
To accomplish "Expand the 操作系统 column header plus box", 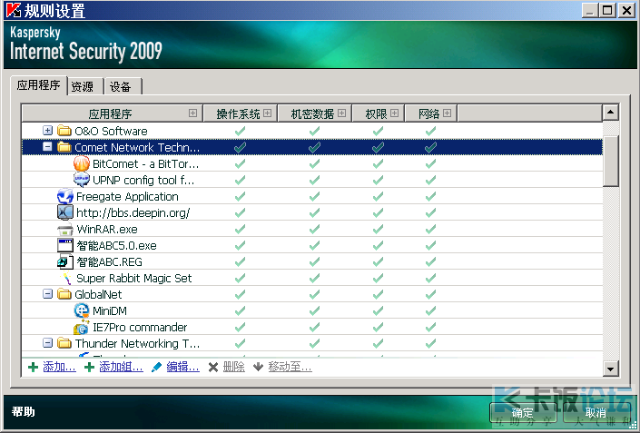I will pyautogui.click(x=267, y=113).
